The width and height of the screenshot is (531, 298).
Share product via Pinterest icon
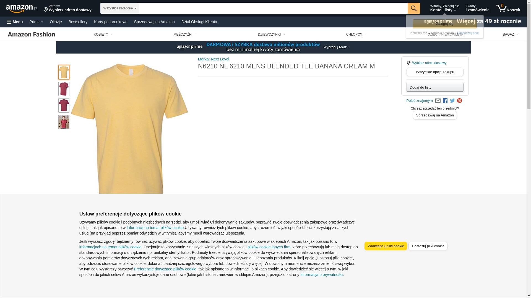[459, 101]
